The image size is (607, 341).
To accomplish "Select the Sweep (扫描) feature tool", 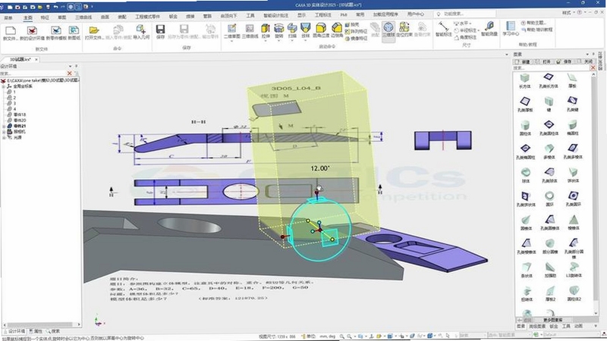I will (x=292, y=29).
